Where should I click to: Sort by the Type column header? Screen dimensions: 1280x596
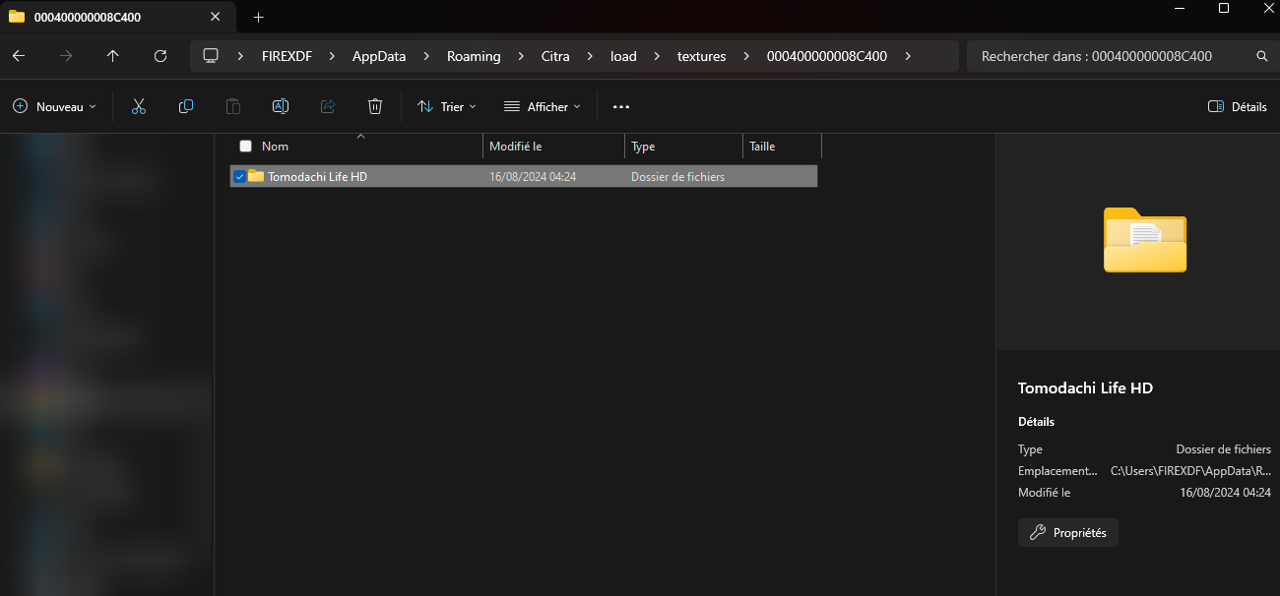point(643,146)
